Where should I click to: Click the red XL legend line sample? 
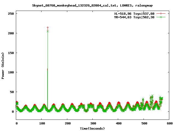(x=161, y=14)
